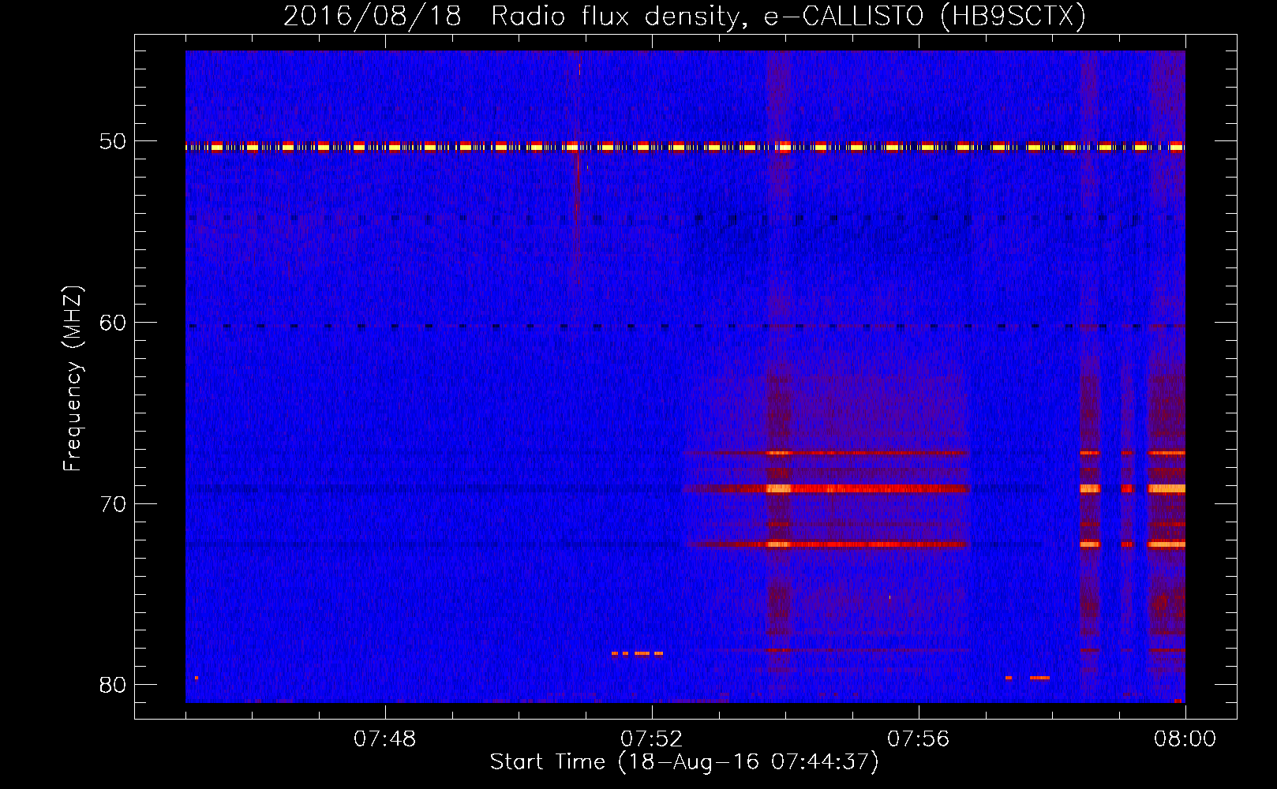This screenshot has height=789, width=1277.
Task: Click the 'Start Time (18-Aug-16 07:44:37)' label
Action: click(684, 762)
